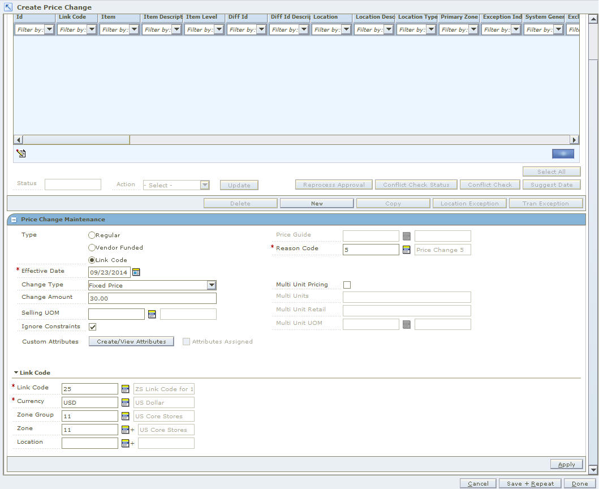Click the Item Description column header
The width and height of the screenshot is (599, 489).
pos(162,17)
